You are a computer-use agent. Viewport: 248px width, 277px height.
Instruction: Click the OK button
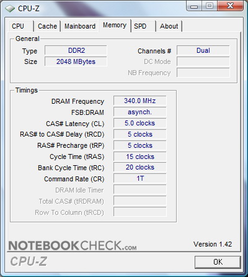pos(218,262)
